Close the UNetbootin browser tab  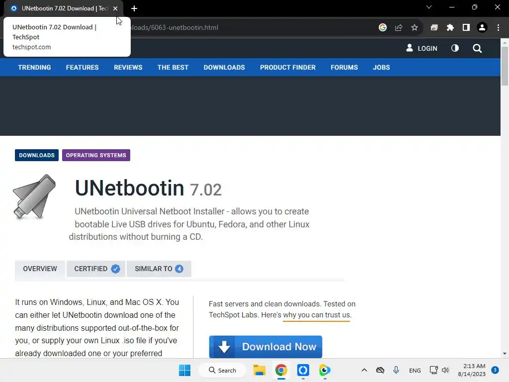click(115, 8)
